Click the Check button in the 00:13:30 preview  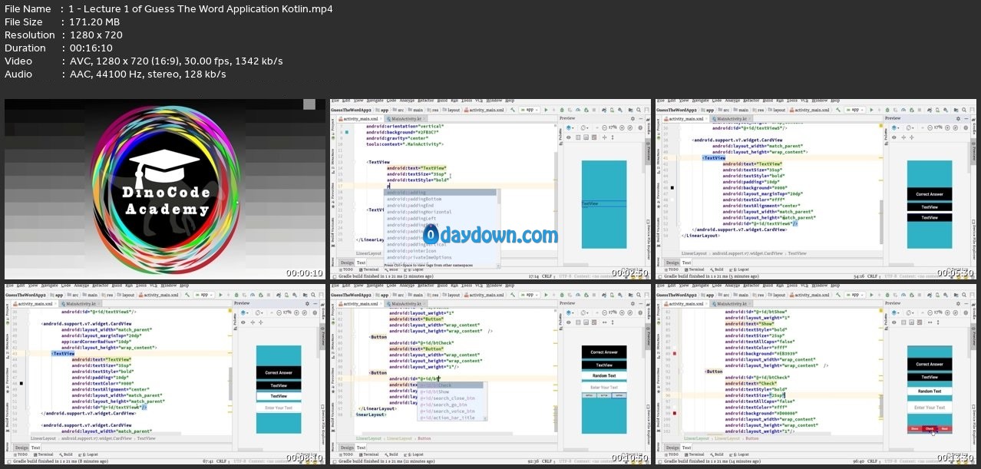pyautogui.click(x=930, y=428)
